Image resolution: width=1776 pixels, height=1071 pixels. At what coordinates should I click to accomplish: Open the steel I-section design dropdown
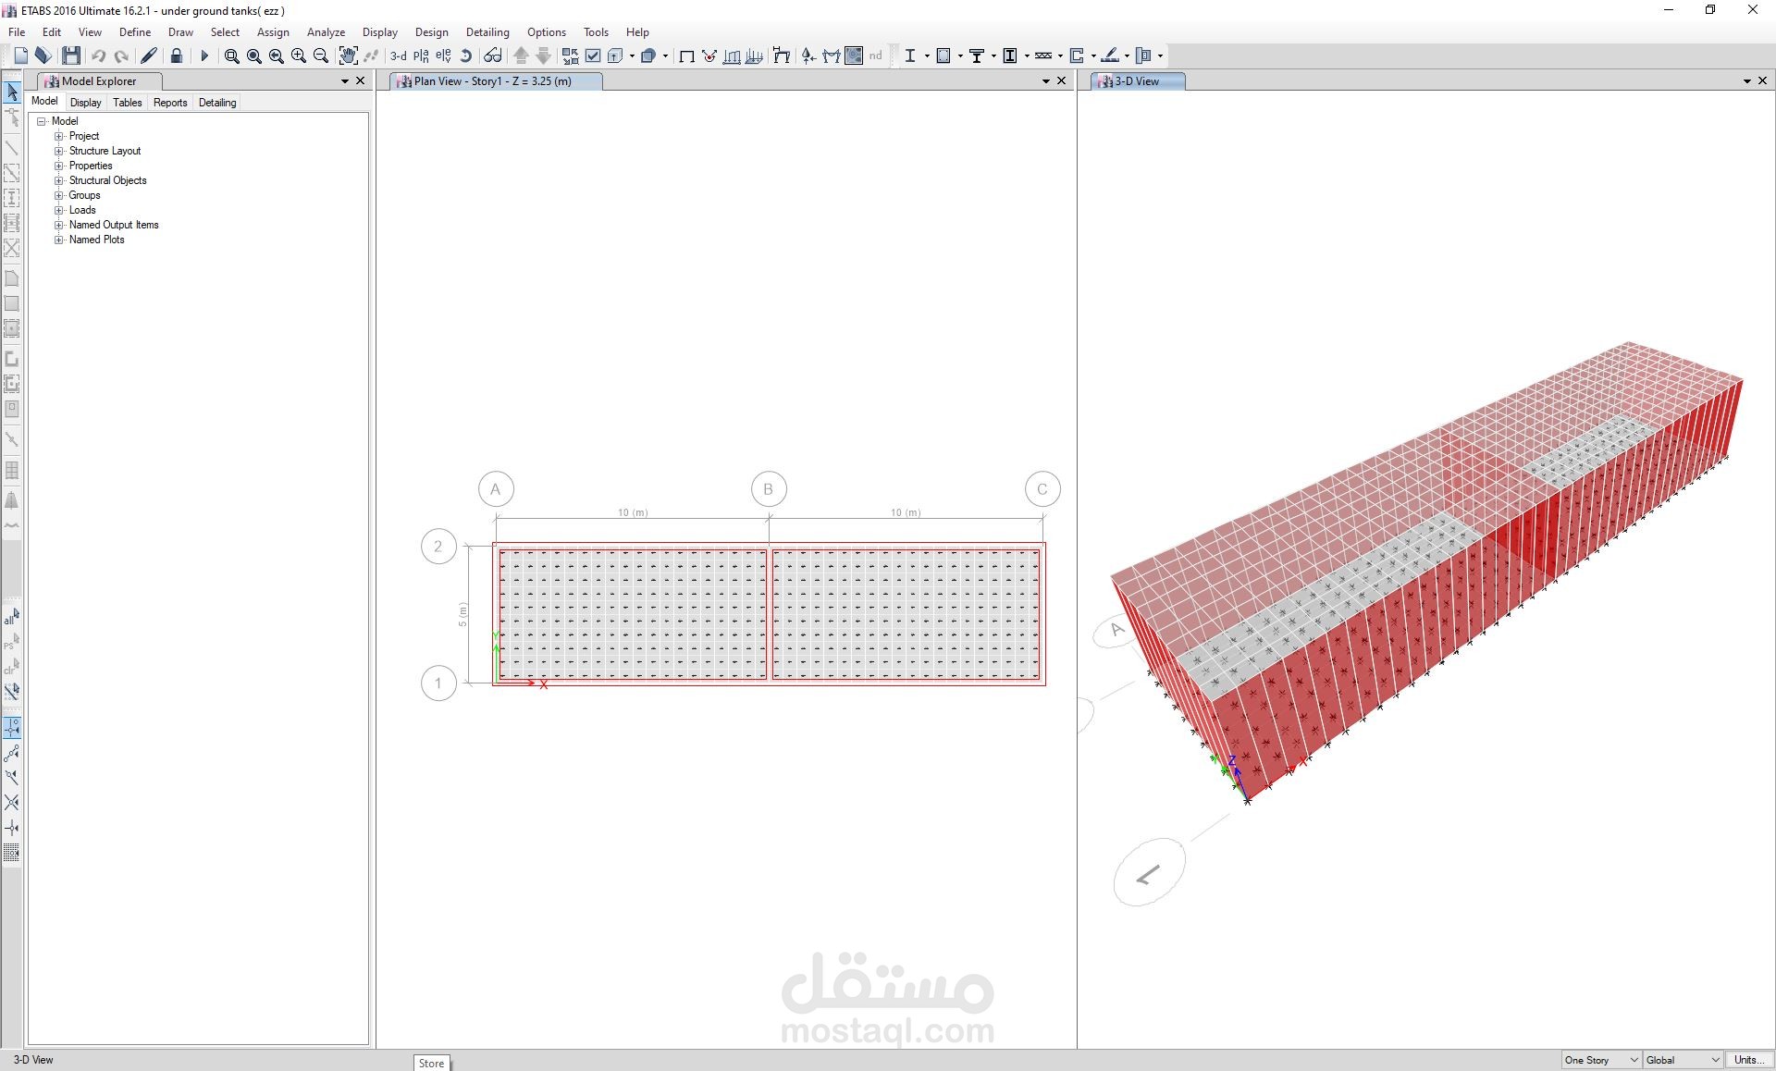[x=927, y=55]
